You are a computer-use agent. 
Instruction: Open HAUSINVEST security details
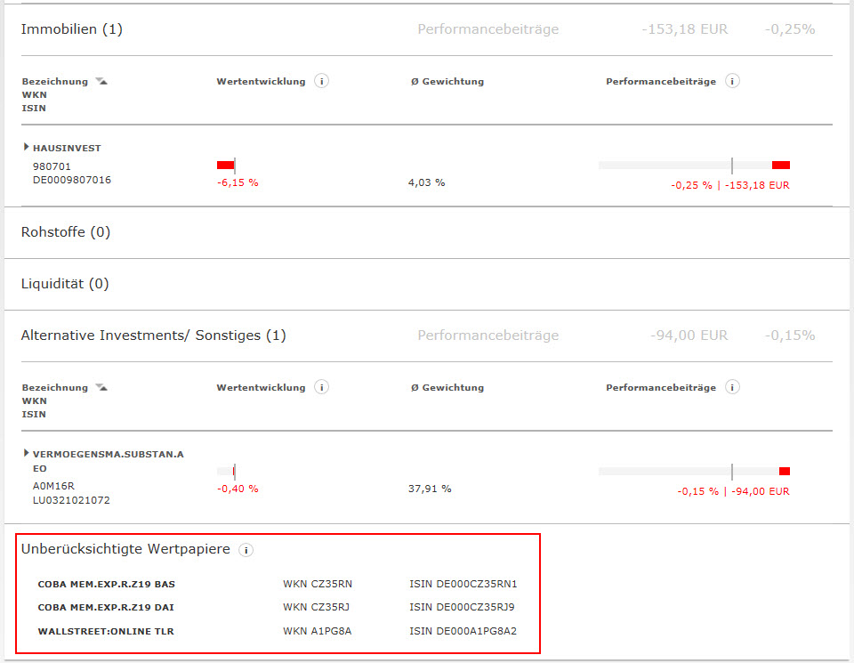click(x=67, y=149)
